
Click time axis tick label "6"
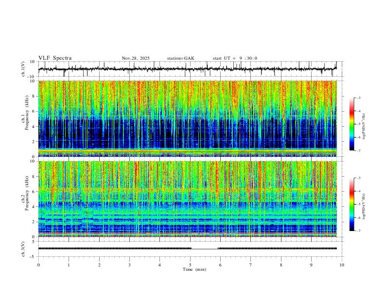pyautogui.click(x=220, y=265)
